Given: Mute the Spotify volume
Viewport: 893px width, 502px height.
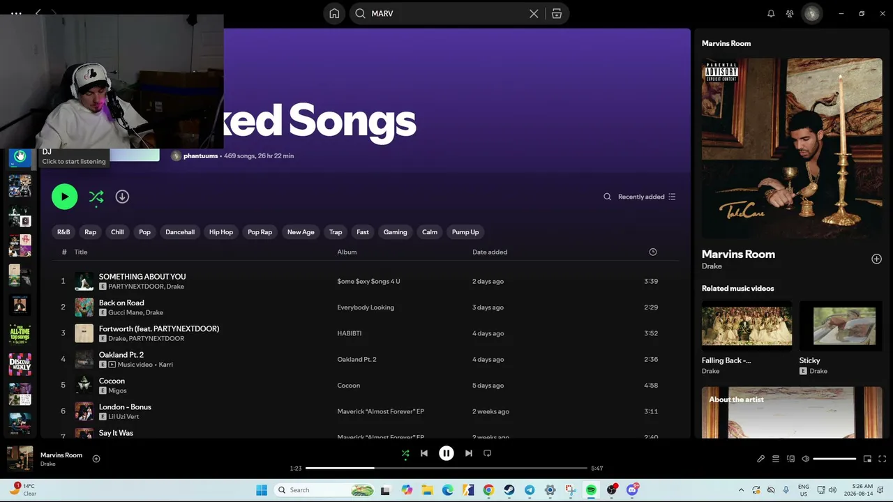Looking at the screenshot, I should click(x=805, y=459).
